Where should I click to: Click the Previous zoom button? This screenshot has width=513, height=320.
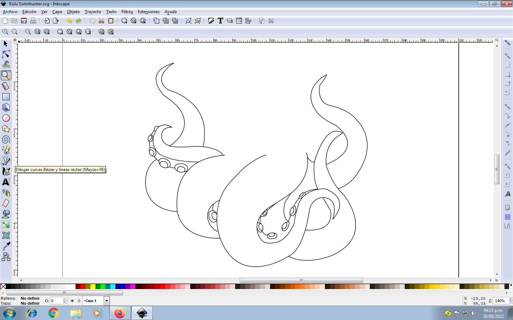pyautogui.click(x=102, y=32)
